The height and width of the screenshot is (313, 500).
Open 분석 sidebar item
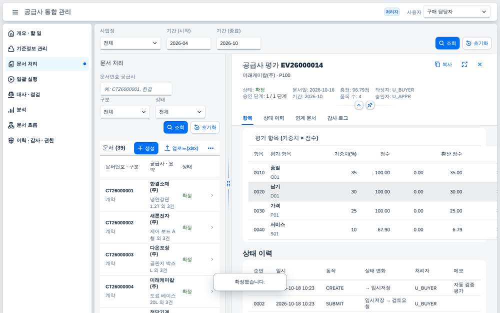47,110
